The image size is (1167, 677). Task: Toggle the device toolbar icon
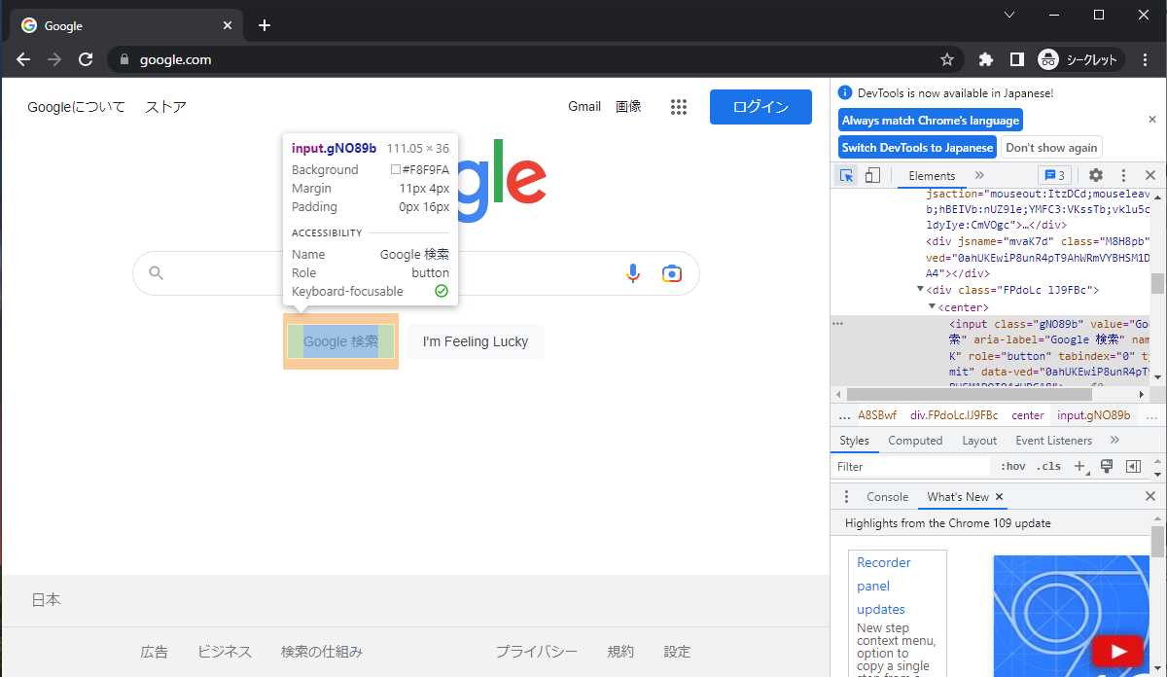871,175
